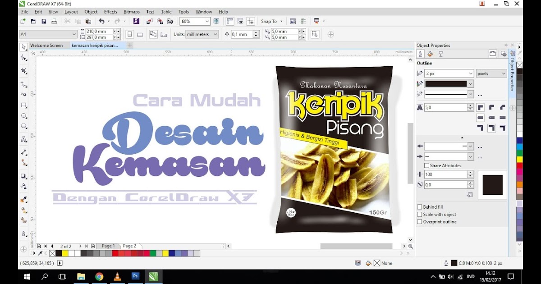
Task: Open the line style dropdown
Action: (471, 94)
